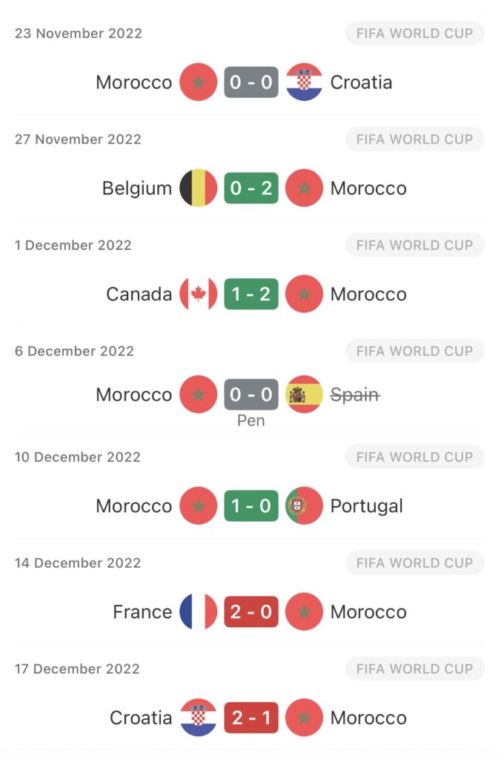
Task: Open FIFA World Cup tag for 10 December
Action: [414, 457]
